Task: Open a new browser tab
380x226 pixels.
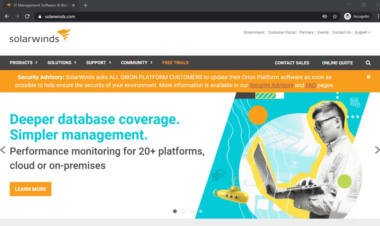Action: coord(85,5)
